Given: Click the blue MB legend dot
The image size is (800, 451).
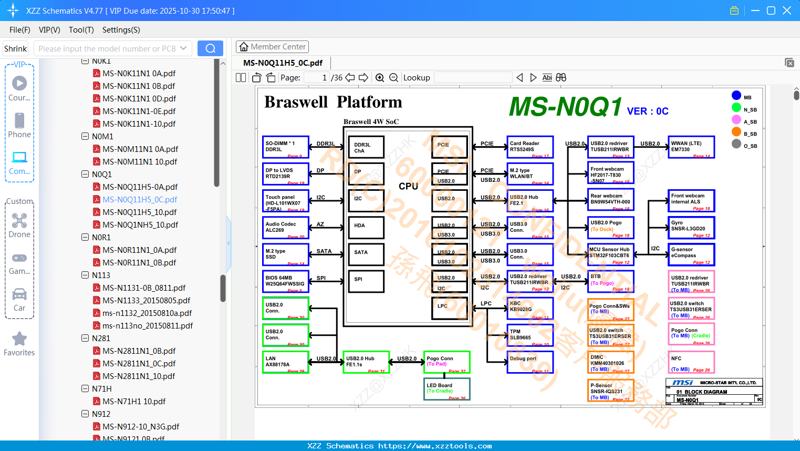Looking at the screenshot, I should (736, 96).
